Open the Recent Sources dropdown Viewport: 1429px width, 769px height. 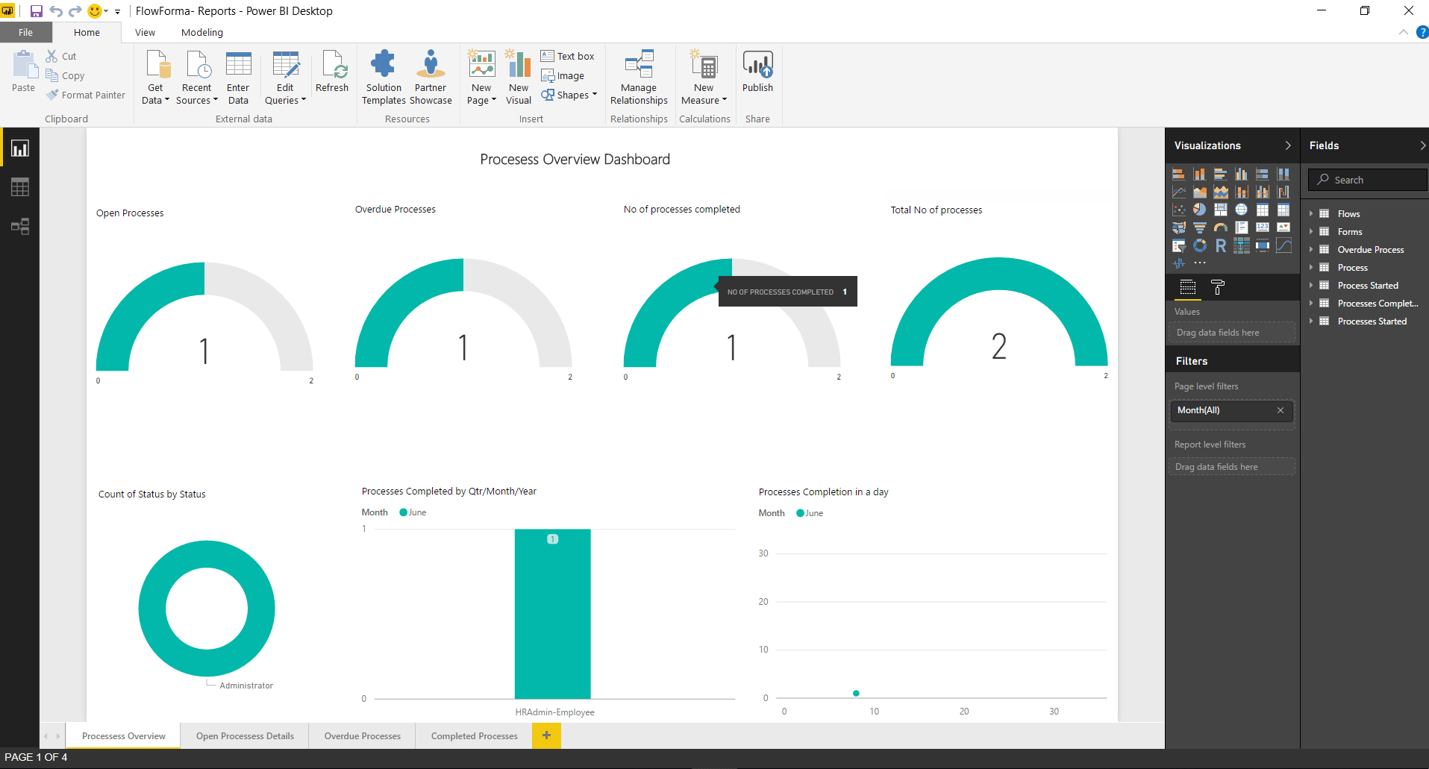[197, 78]
